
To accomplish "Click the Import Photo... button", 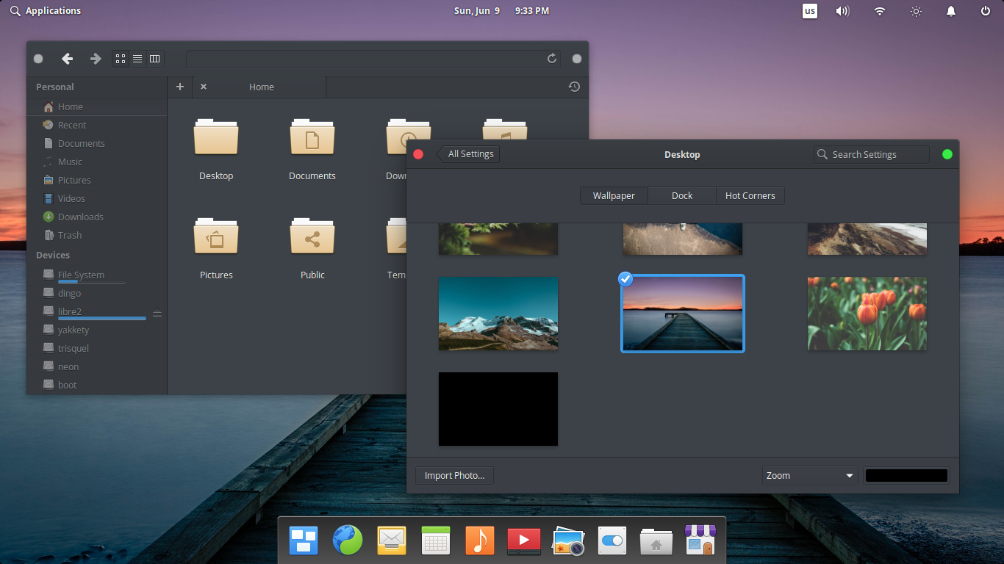I will point(454,475).
